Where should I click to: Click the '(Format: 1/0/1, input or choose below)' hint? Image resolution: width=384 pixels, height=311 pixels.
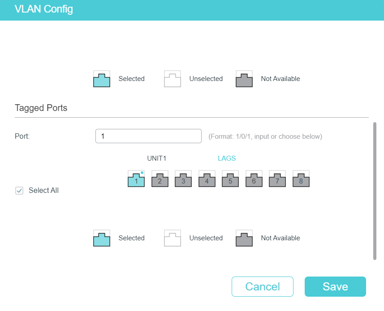point(265,136)
